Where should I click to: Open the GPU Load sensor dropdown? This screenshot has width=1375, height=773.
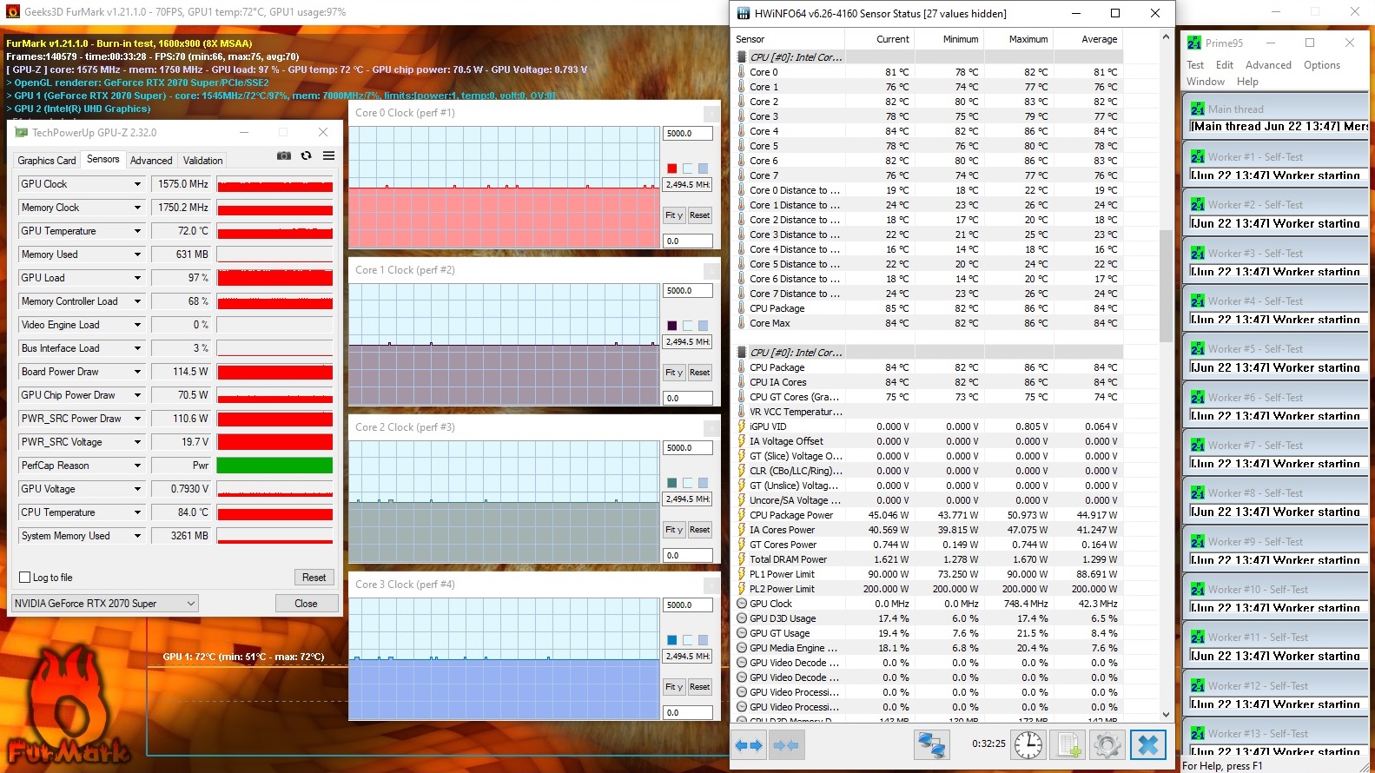pos(137,278)
